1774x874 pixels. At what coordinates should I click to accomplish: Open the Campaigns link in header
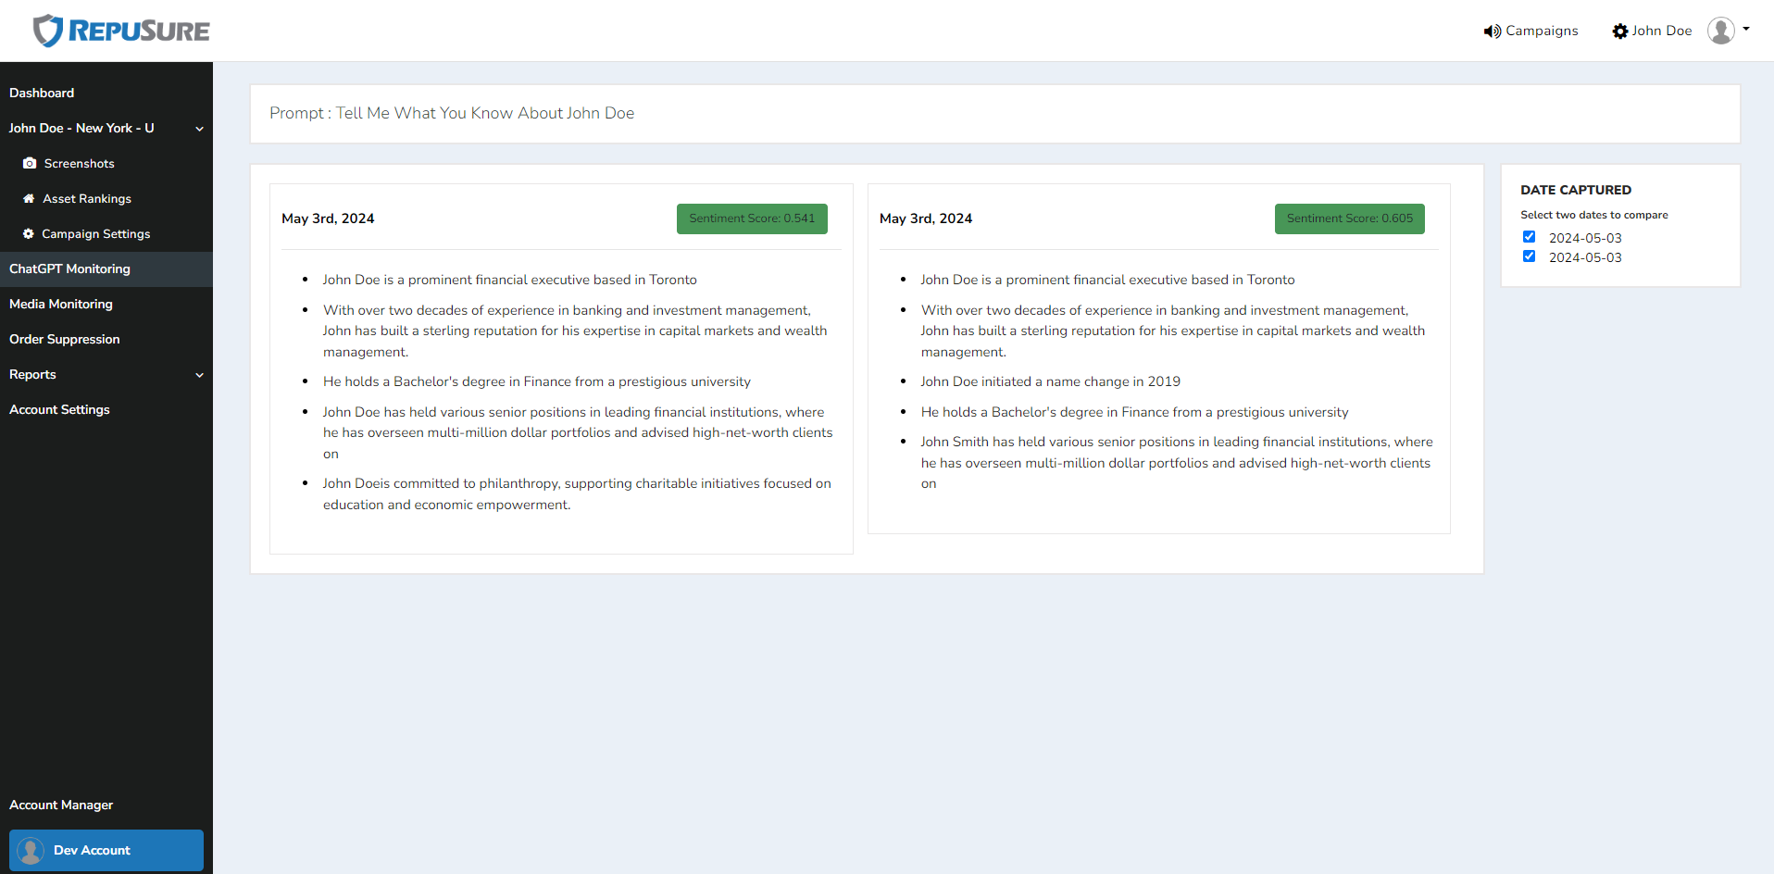click(1530, 31)
